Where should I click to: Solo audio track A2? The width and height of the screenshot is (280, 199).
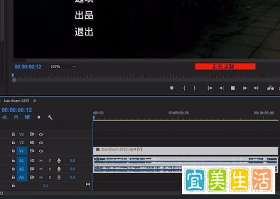click(x=50, y=169)
